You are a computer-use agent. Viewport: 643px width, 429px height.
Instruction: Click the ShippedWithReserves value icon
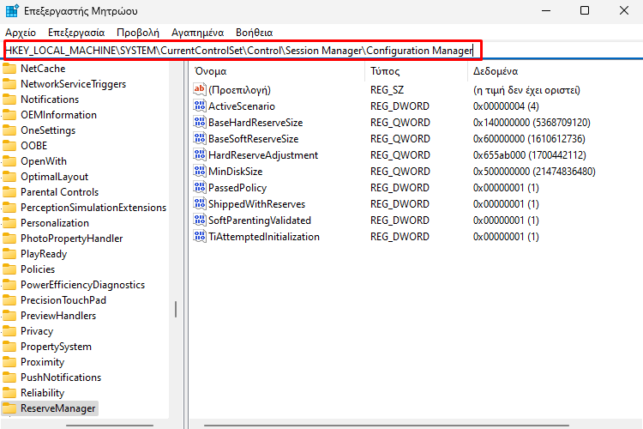pos(200,203)
